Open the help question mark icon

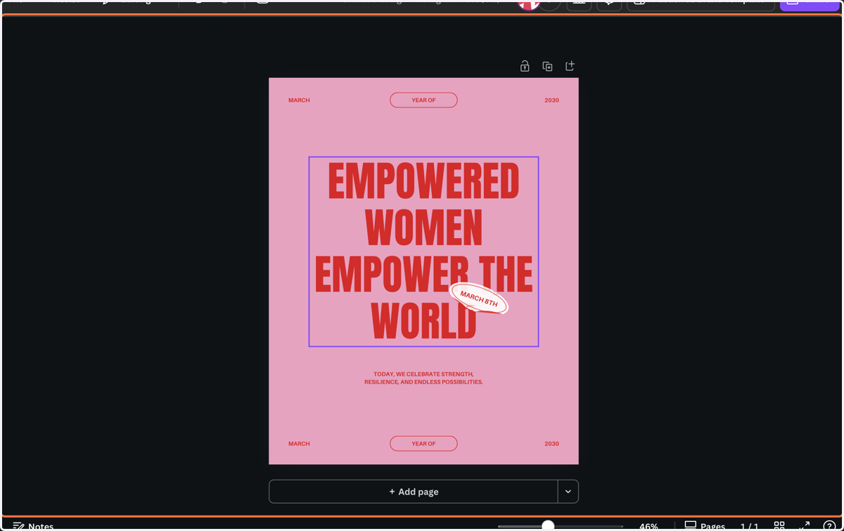(x=830, y=525)
